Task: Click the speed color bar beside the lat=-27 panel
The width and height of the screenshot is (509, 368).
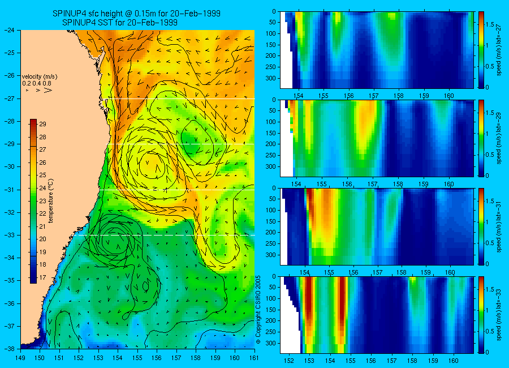Action: click(481, 50)
